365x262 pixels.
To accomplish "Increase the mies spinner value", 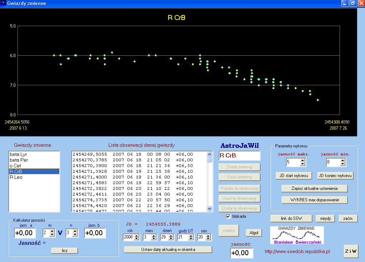I will click(x=154, y=235).
